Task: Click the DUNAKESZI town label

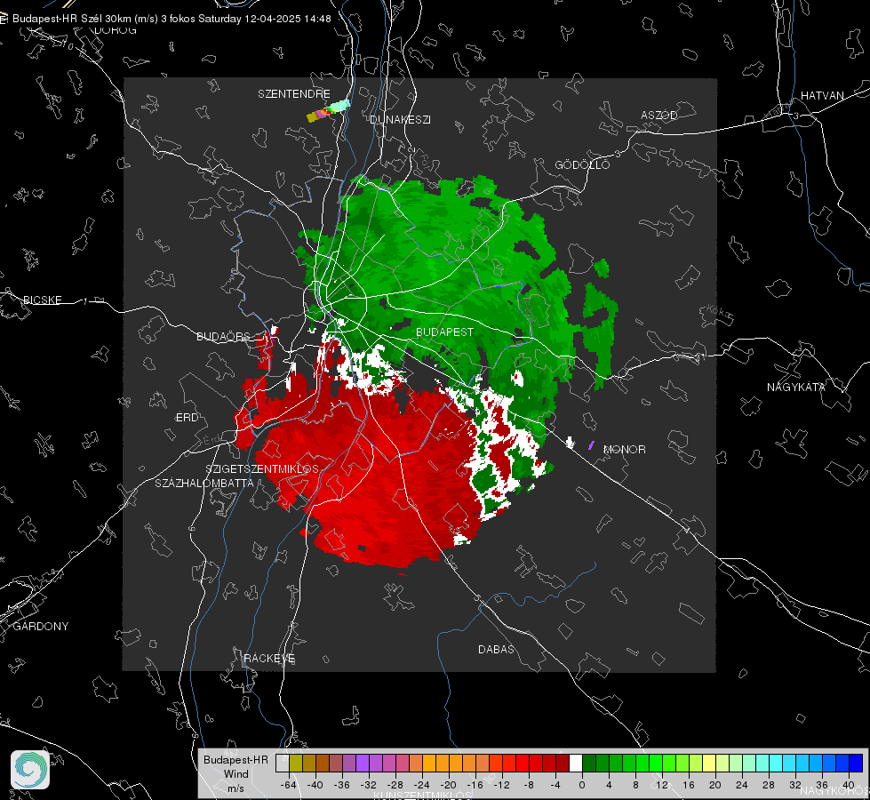Action: click(400, 119)
